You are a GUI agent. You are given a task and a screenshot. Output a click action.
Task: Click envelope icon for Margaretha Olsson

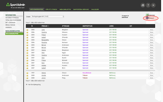(27, 40)
